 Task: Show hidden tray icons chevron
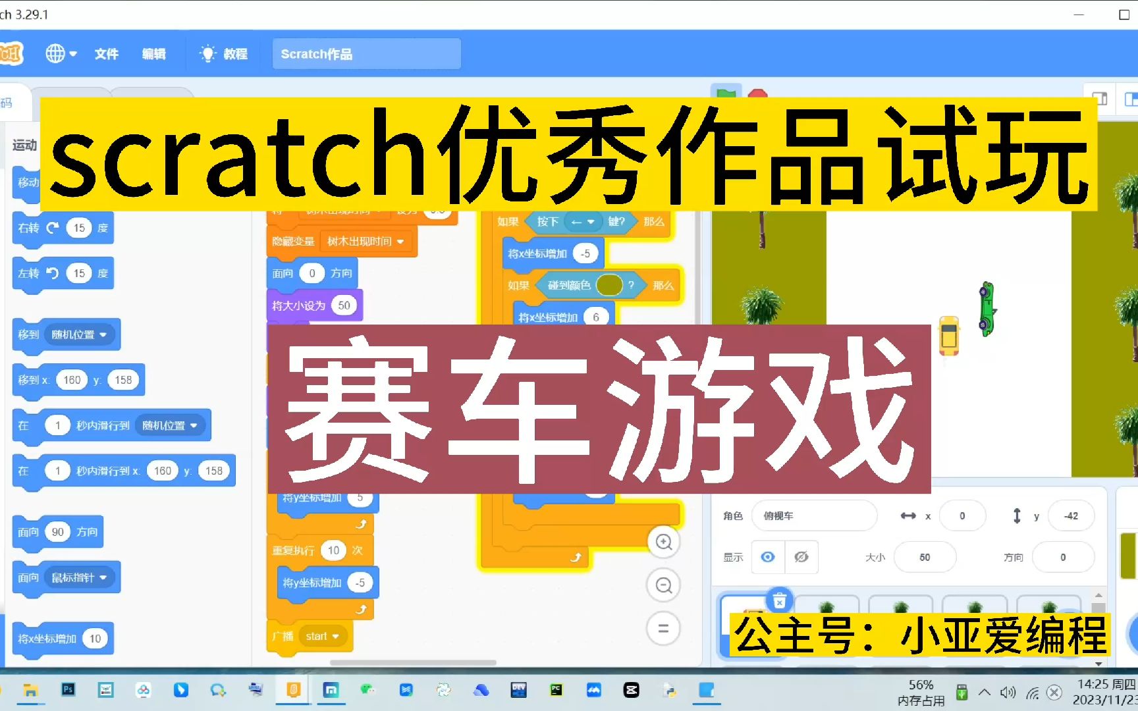985,693
